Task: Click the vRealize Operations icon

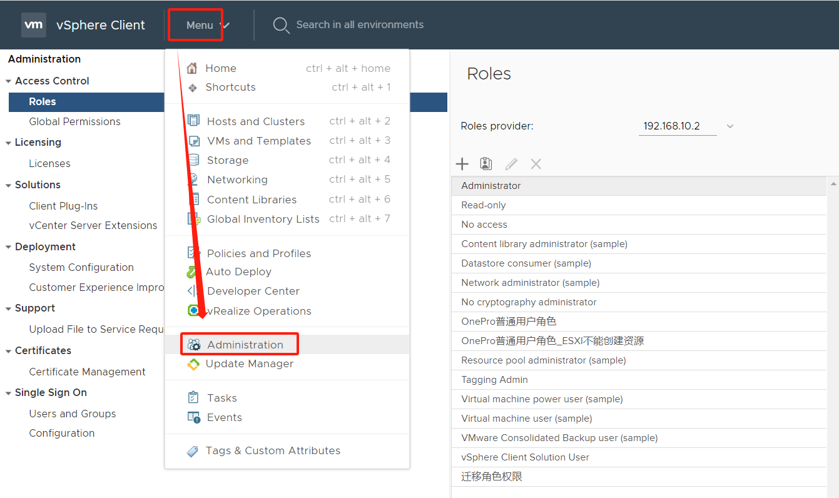Action: click(x=194, y=310)
